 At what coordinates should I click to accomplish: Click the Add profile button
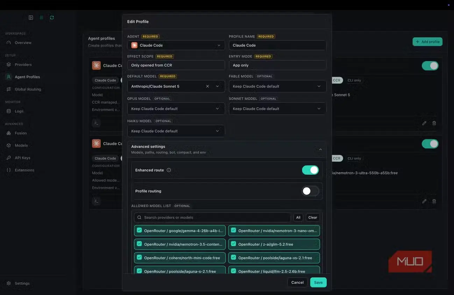[427, 42]
